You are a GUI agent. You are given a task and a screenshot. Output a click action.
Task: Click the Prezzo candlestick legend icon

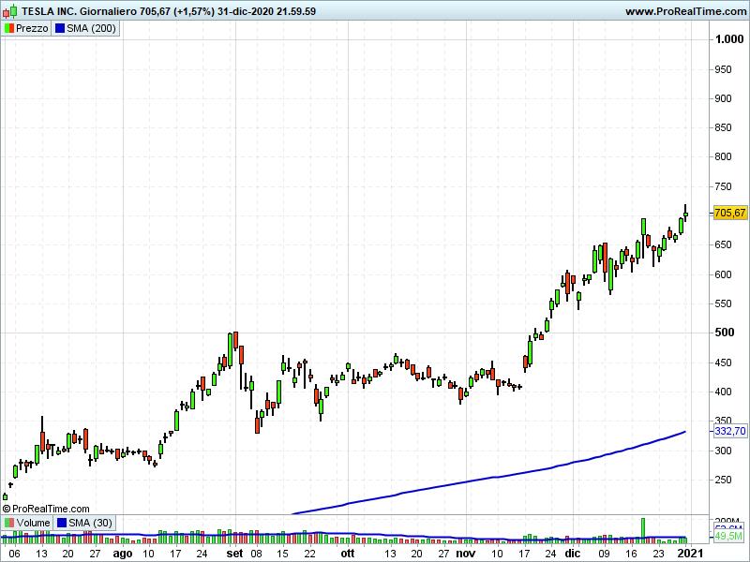9,28
